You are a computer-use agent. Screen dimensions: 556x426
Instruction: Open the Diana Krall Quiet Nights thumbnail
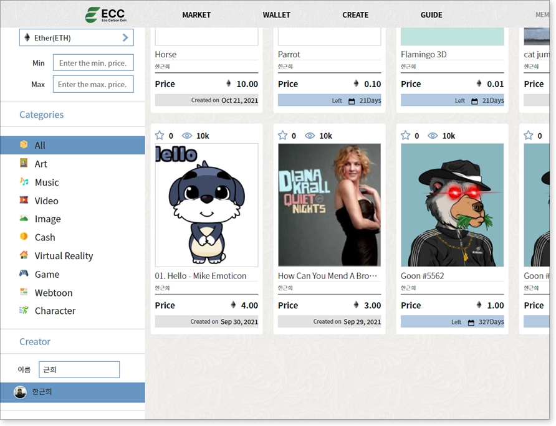pos(329,205)
